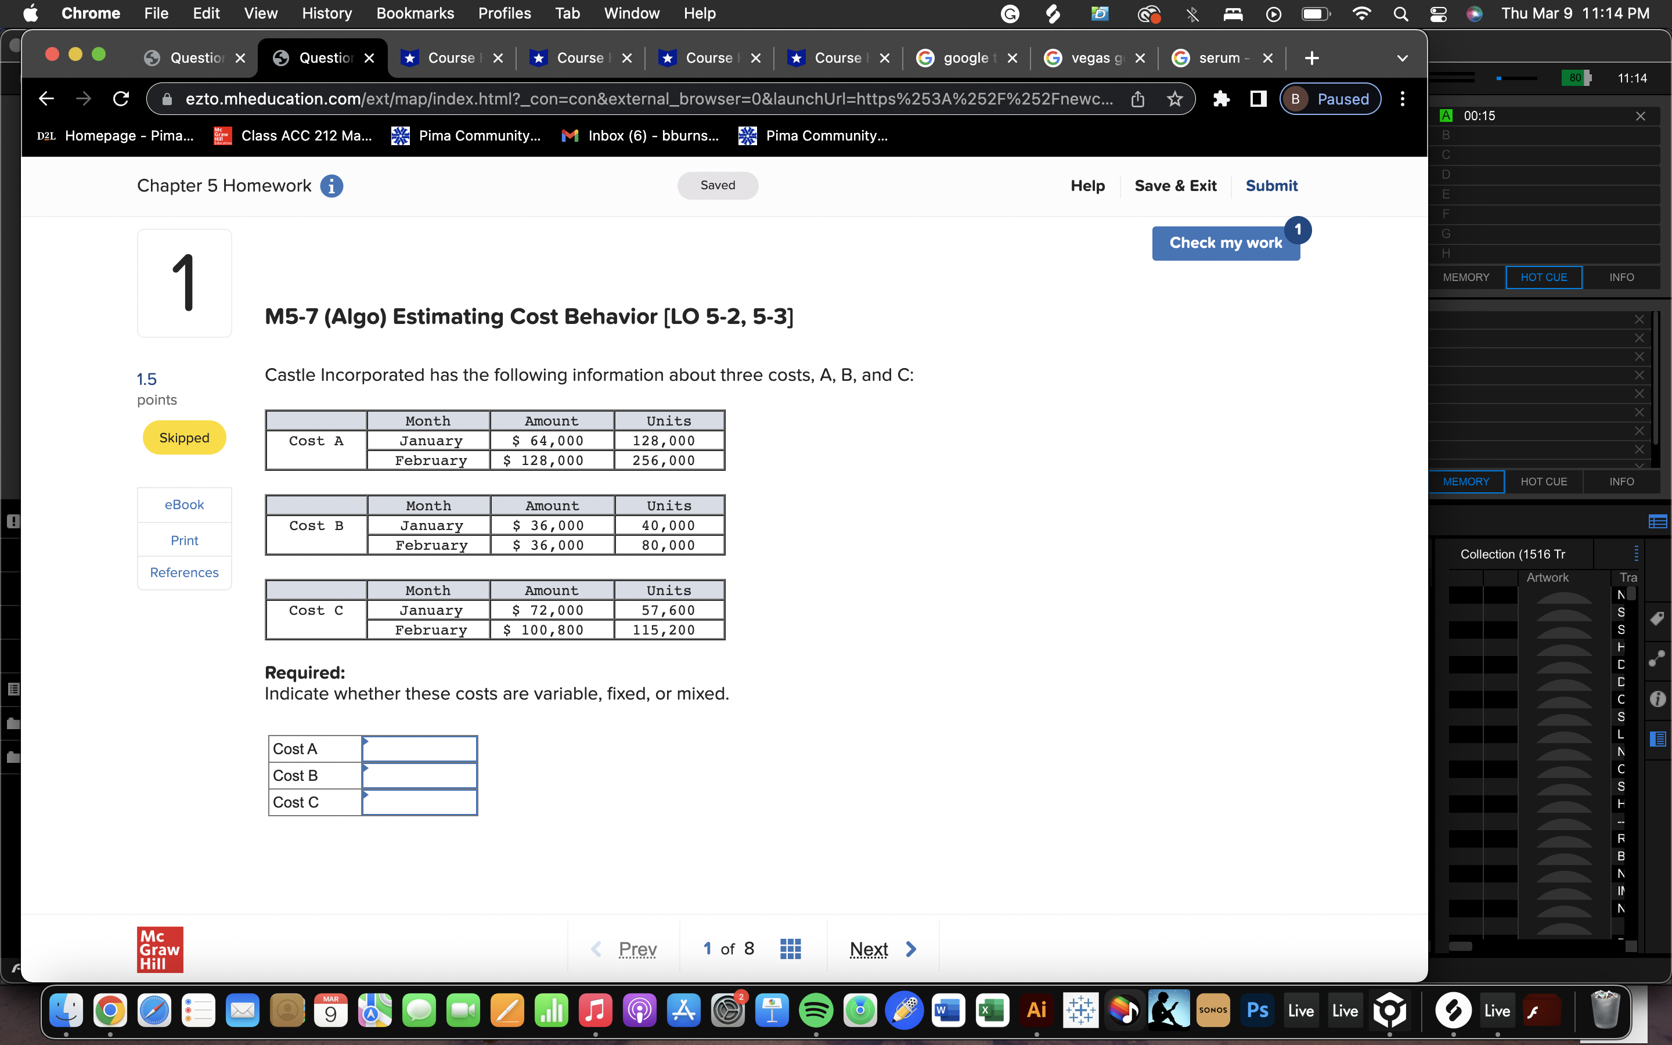
Task: Open the Cost A answer dropdown
Action: (x=419, y=748)
